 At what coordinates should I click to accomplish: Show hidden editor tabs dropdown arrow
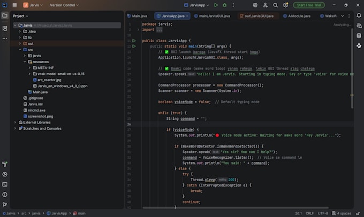pyautogui.click(x=343, y=16)
